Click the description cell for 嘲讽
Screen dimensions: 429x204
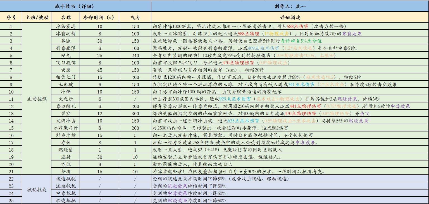pyautogui.click(x=290, y=164)
